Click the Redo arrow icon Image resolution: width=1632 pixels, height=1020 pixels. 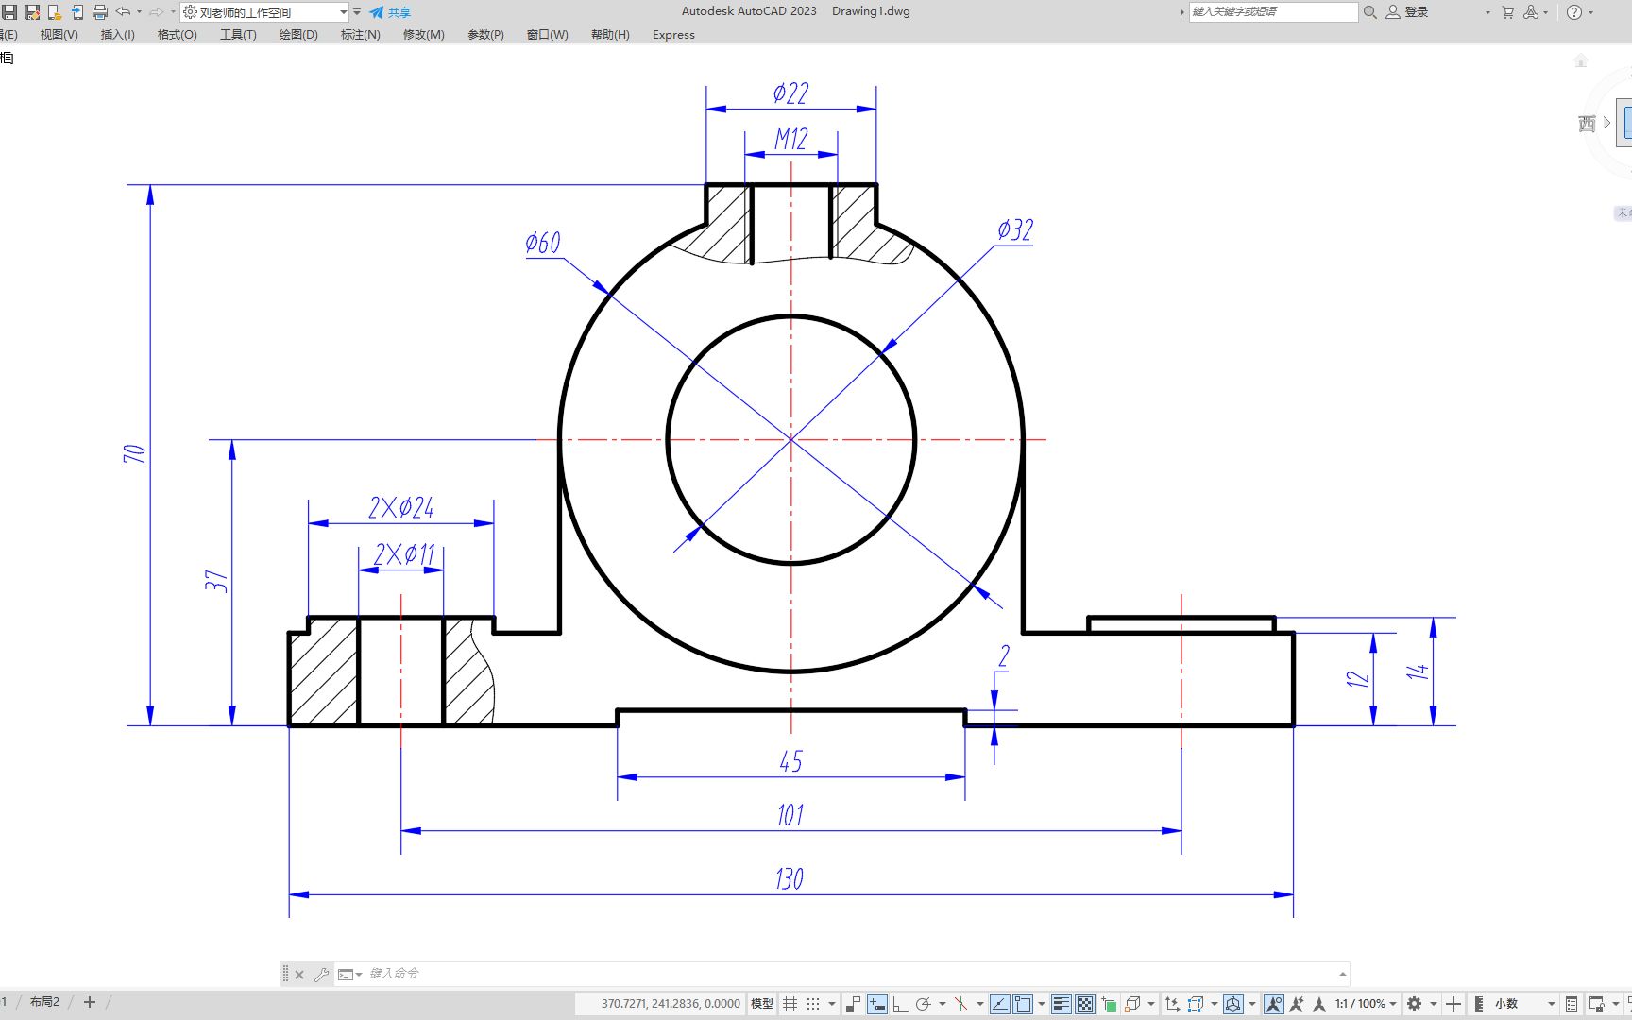pyautogui.click(x=156, y=12)
